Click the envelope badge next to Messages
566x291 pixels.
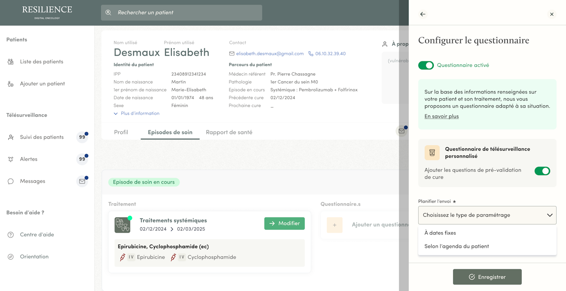[82, 181]
